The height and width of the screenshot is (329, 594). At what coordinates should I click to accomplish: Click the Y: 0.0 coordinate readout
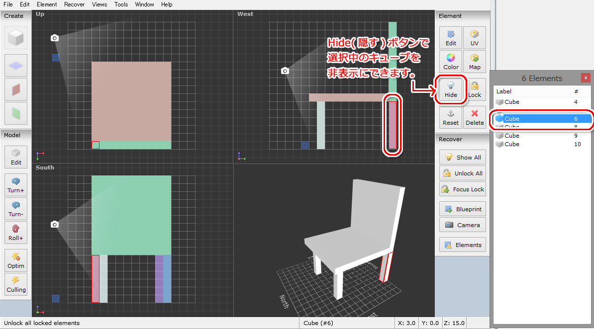pos(430,323)
